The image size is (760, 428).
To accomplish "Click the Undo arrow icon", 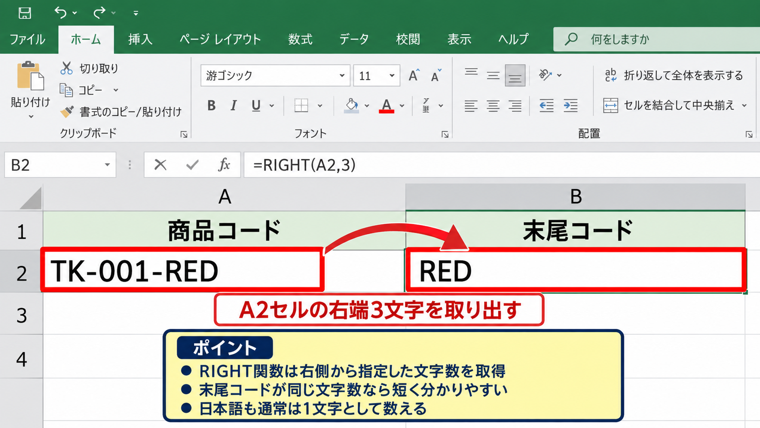I will point(60,12).
